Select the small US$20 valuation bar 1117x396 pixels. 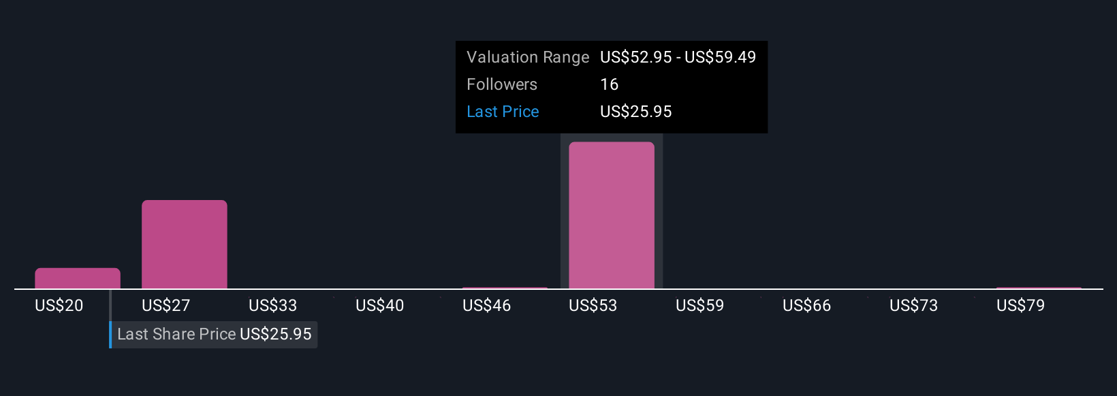(78, 278)
